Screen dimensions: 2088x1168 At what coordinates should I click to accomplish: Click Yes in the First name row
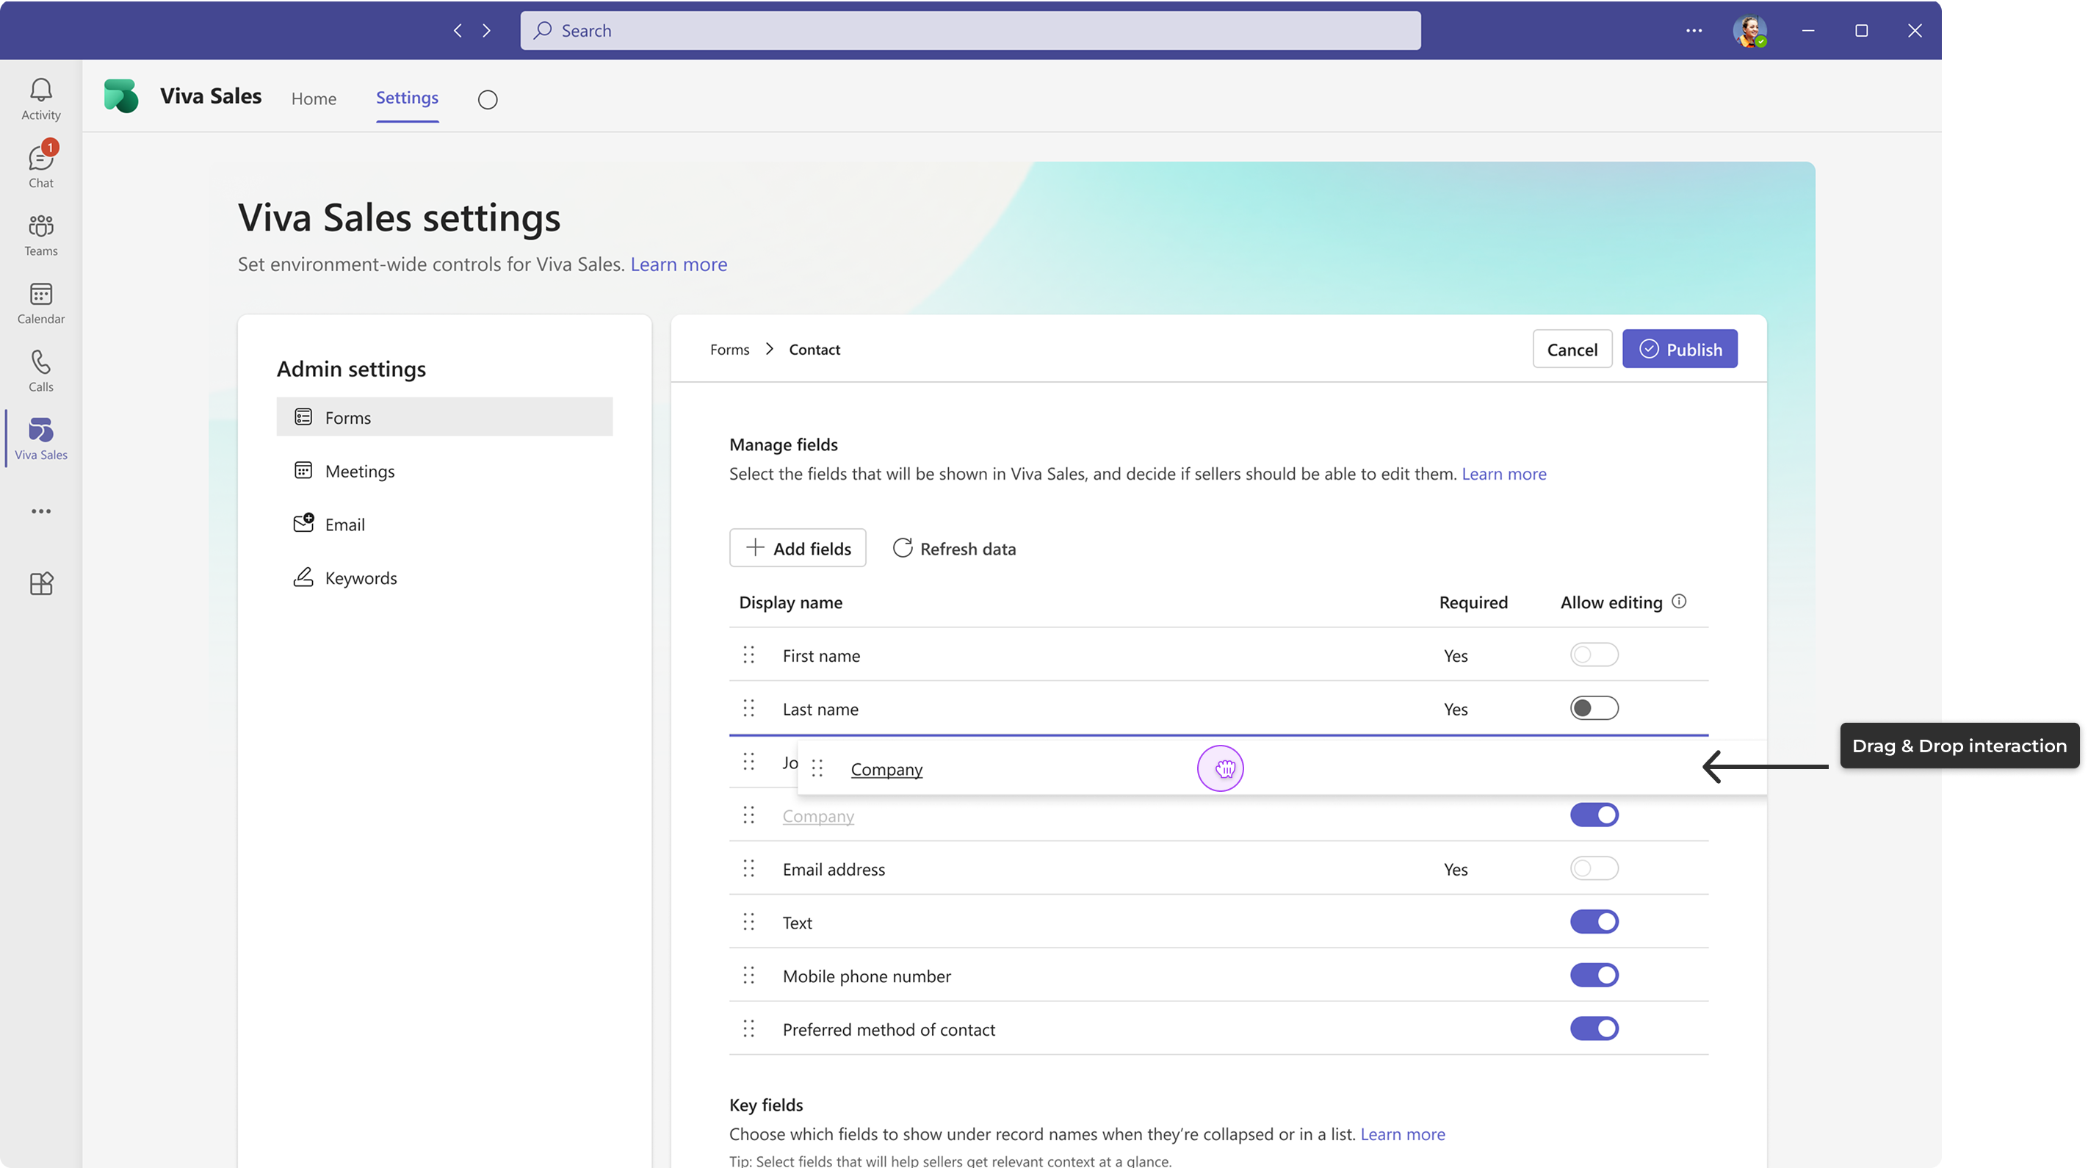tap(1456, 656)
